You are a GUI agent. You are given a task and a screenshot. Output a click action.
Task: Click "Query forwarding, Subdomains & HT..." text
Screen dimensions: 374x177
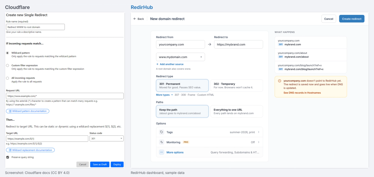(x=235, y=152)
